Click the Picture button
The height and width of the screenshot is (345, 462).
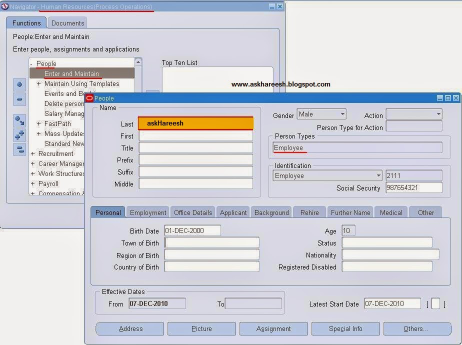point(202,329)
